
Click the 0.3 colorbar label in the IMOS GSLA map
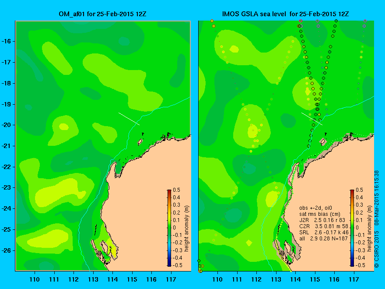360,205
